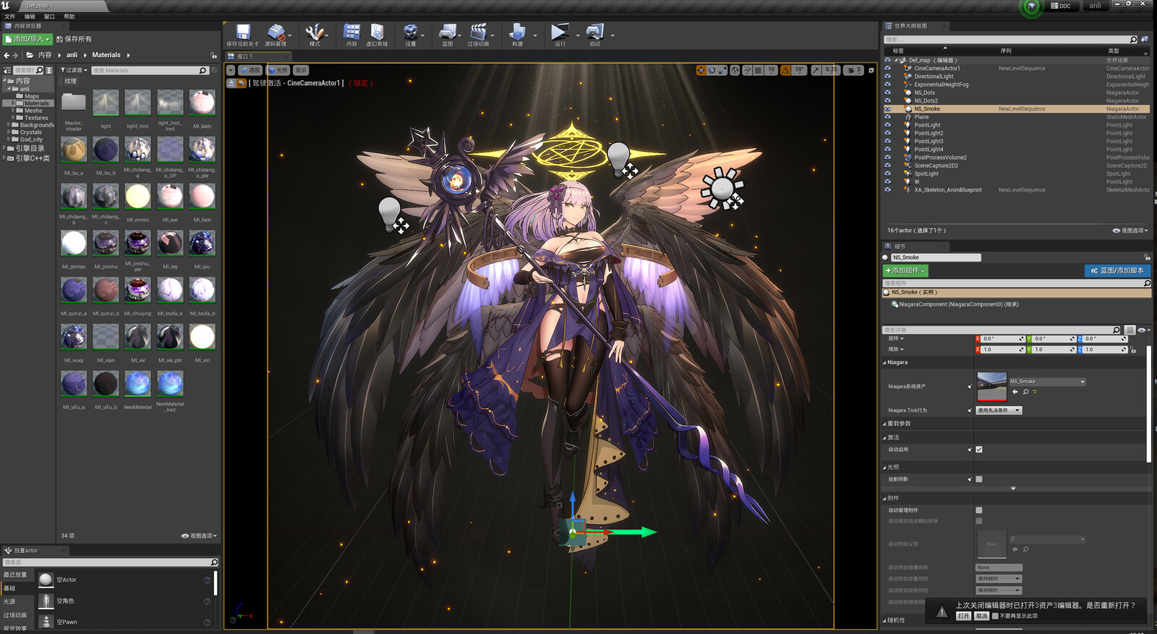Expand the Textures folder in tree
This screenshot has width=1157, height=634.
pyautogui.click(x=13, y=118)
